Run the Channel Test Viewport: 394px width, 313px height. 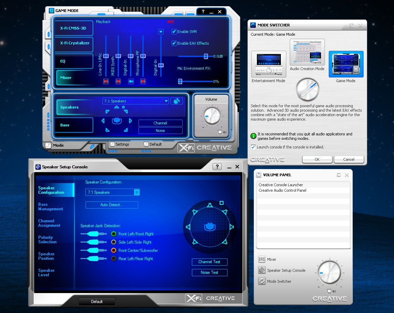tap(209, 262)
